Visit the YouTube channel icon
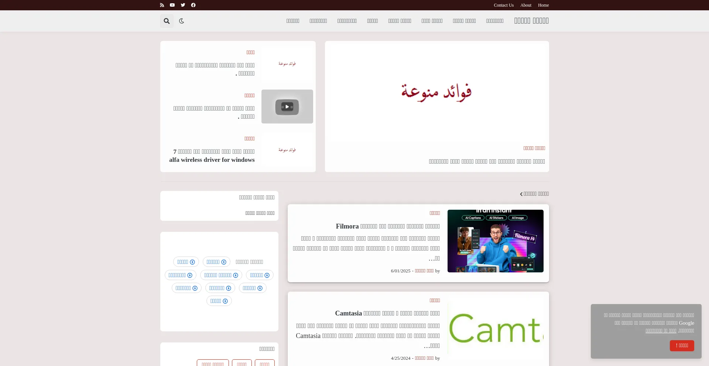The height and width of the screenshot is (366, 709). point(172,5)
